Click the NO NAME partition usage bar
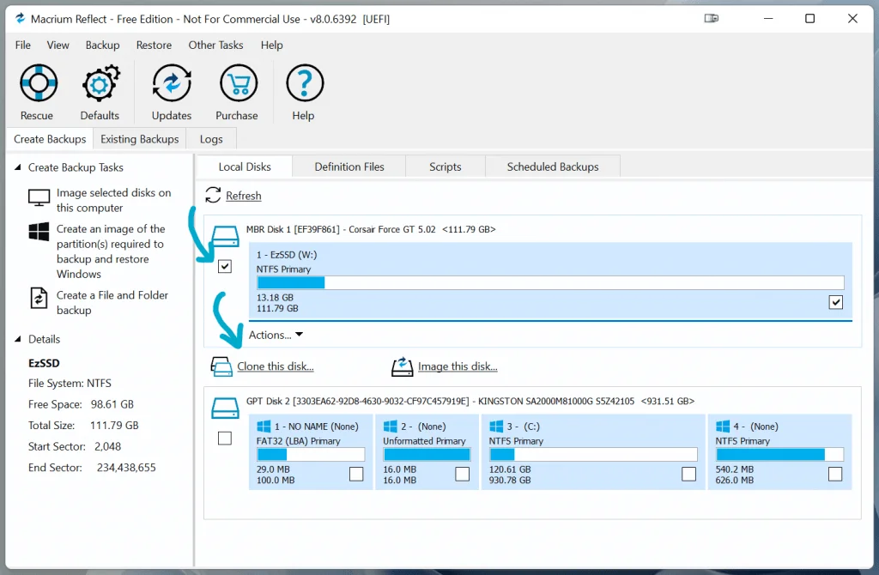879x575 pixels. coord(311,454)
